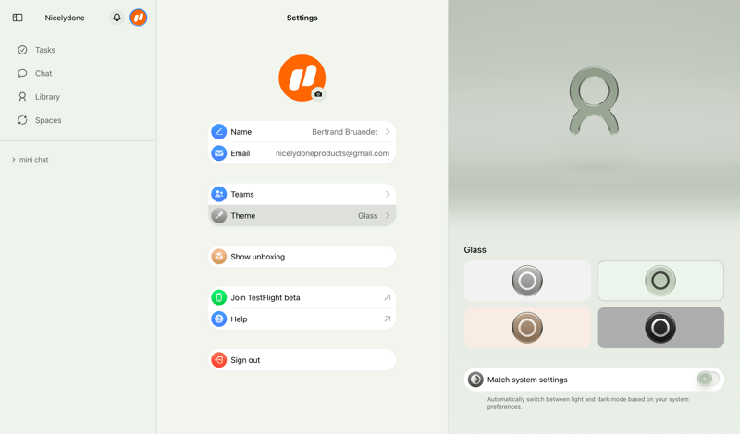Click the nicelydoneproducts@gmail.com email address
The width and height of the screenshot is (740, 434).
[332, 153]
